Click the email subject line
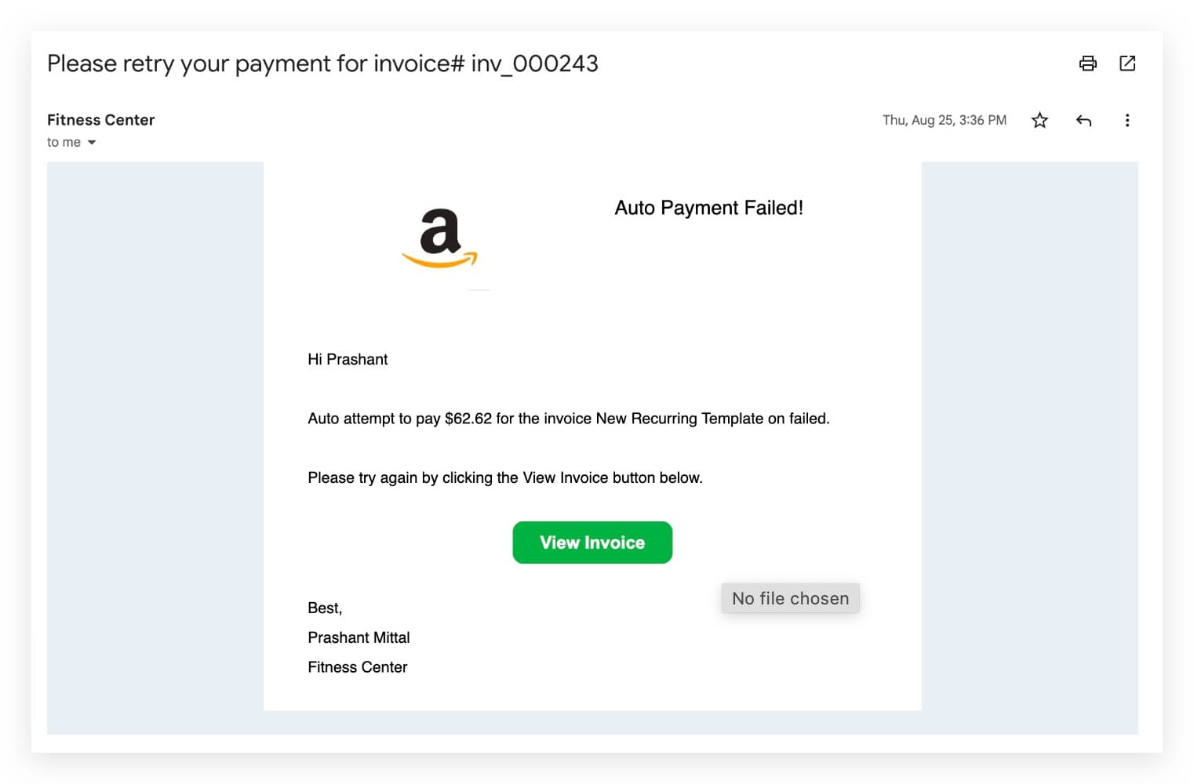 323,64
